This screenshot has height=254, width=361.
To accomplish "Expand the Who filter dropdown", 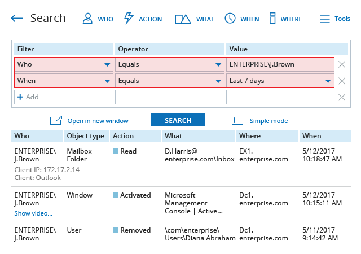I will coord(107,65).
